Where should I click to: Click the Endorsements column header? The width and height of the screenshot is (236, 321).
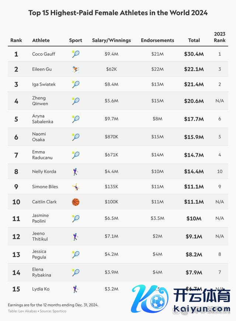coord(157,40)
